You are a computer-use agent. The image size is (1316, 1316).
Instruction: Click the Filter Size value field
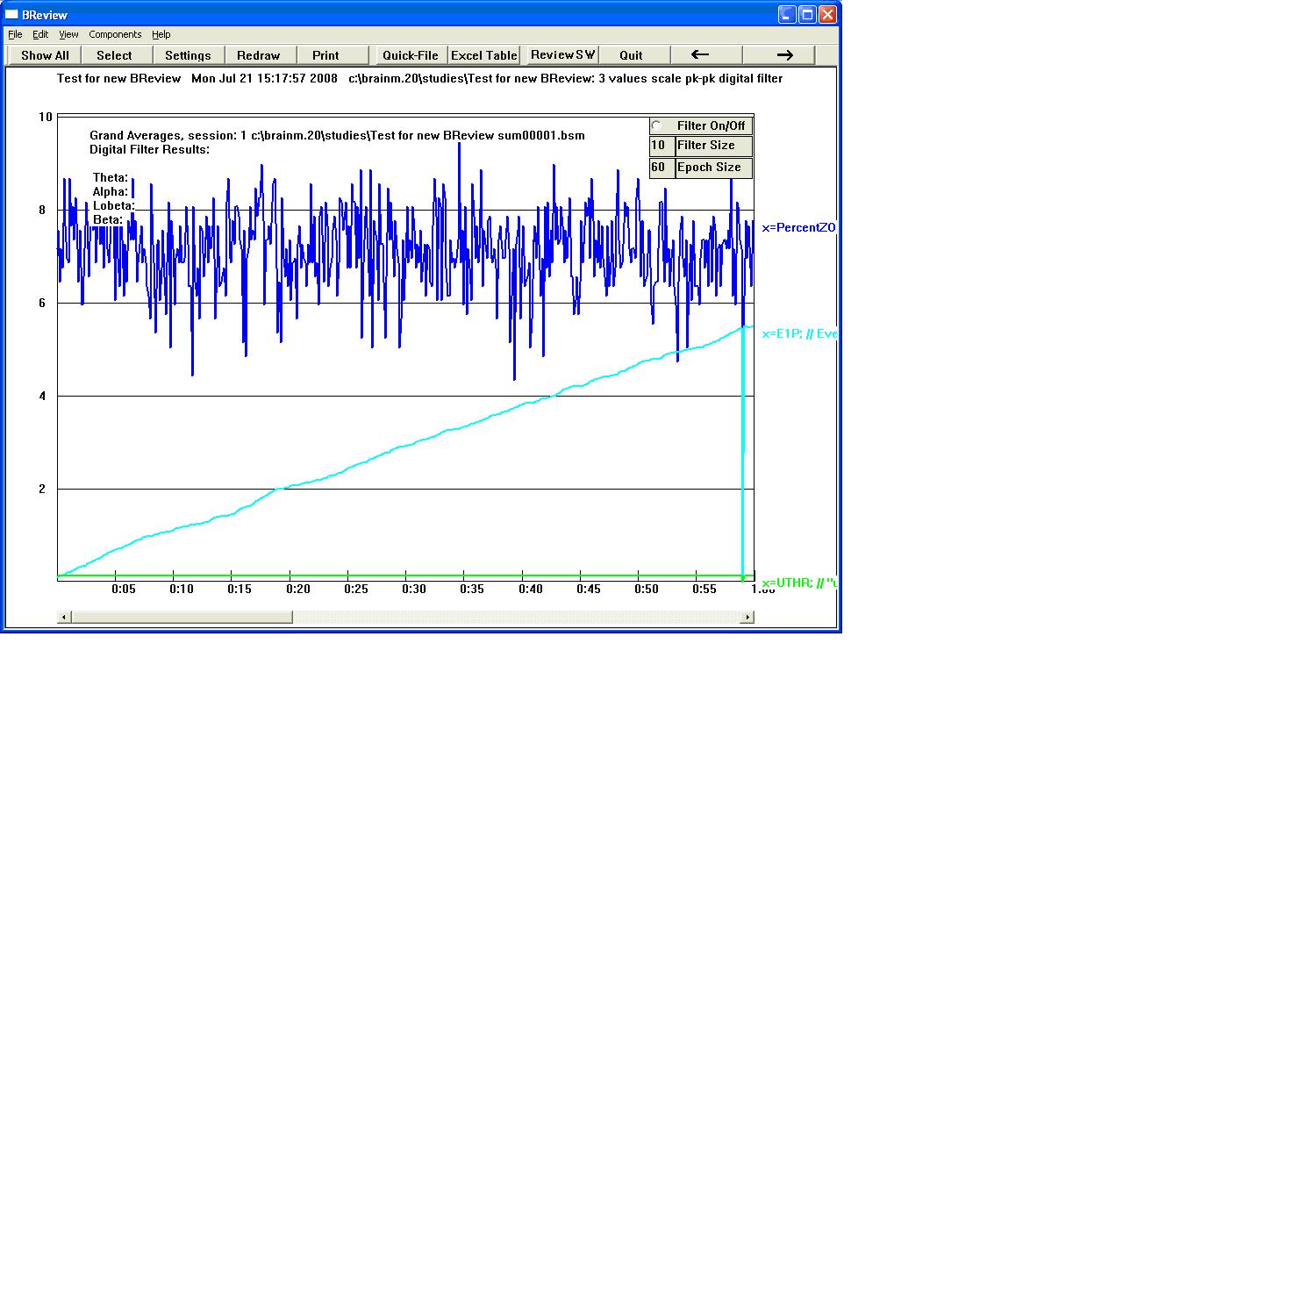tap(662, 146)
